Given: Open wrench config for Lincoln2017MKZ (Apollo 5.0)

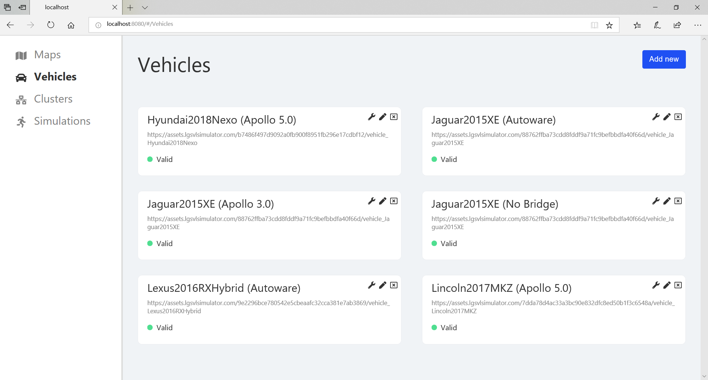Looking at the screenshot, I should (x=656, y=285).
